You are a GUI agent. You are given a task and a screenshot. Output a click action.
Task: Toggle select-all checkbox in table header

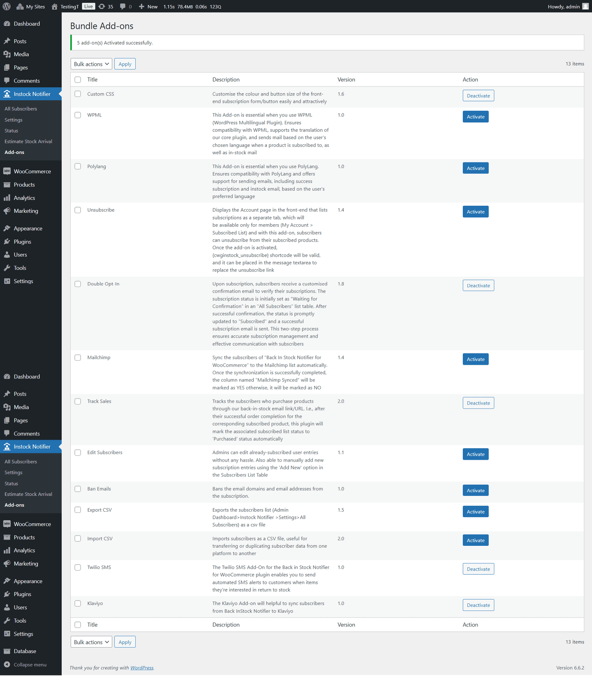(78, 80)
